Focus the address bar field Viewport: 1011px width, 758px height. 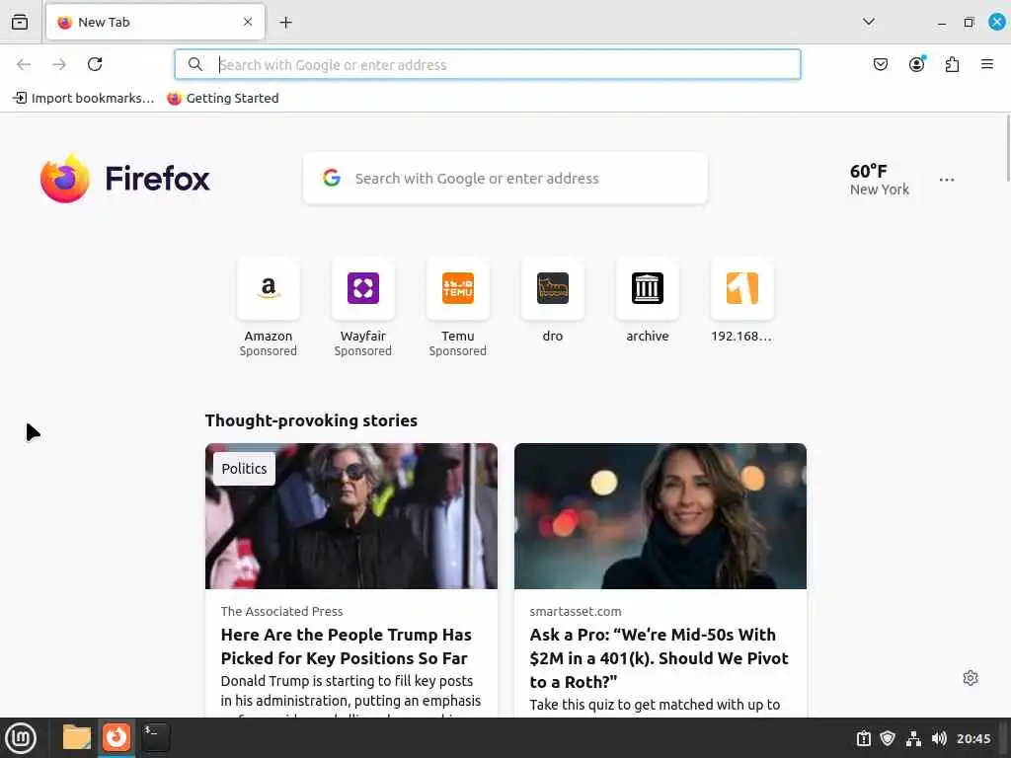click(488, 64)
